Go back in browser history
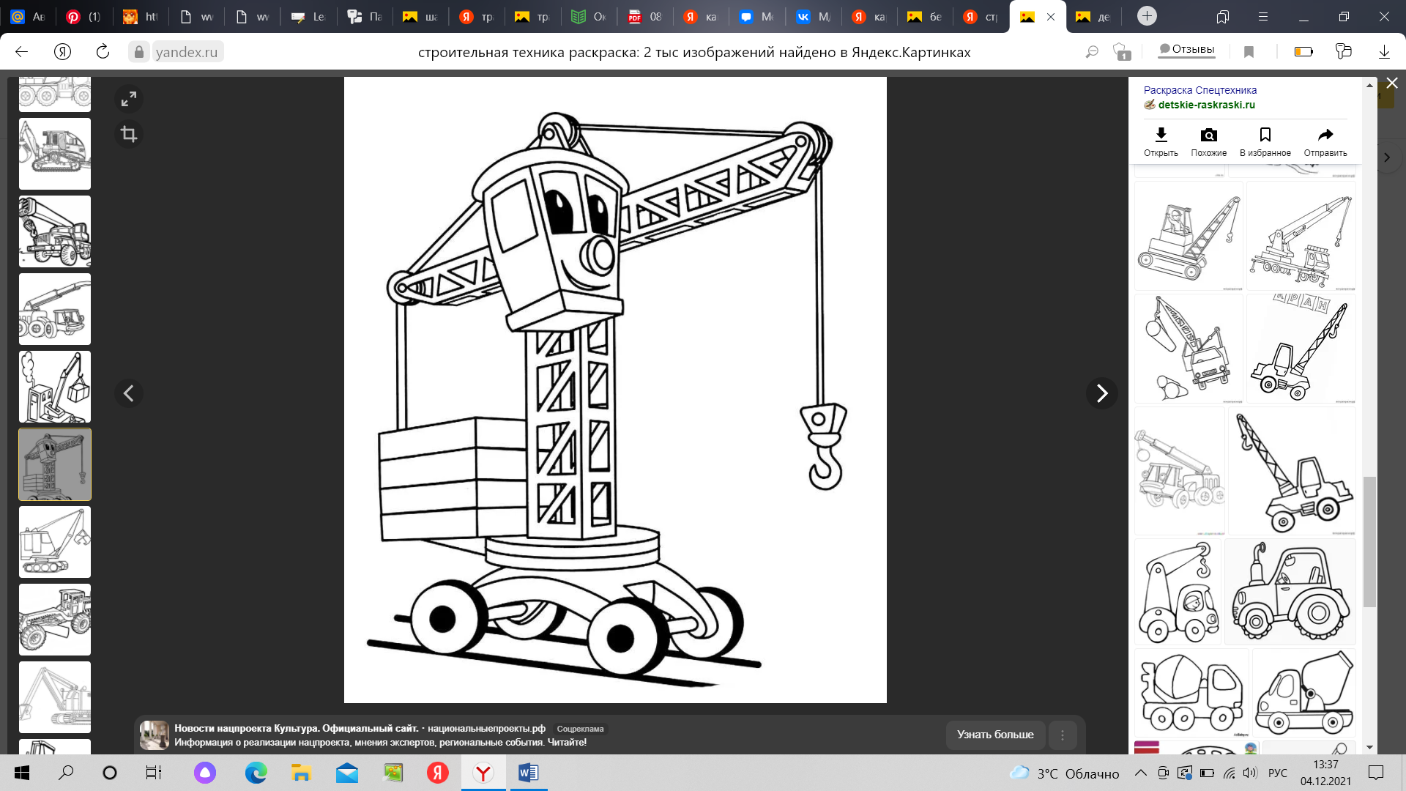Image resolution: width=1406 pixels, height=791 pixels. [22, 52]
